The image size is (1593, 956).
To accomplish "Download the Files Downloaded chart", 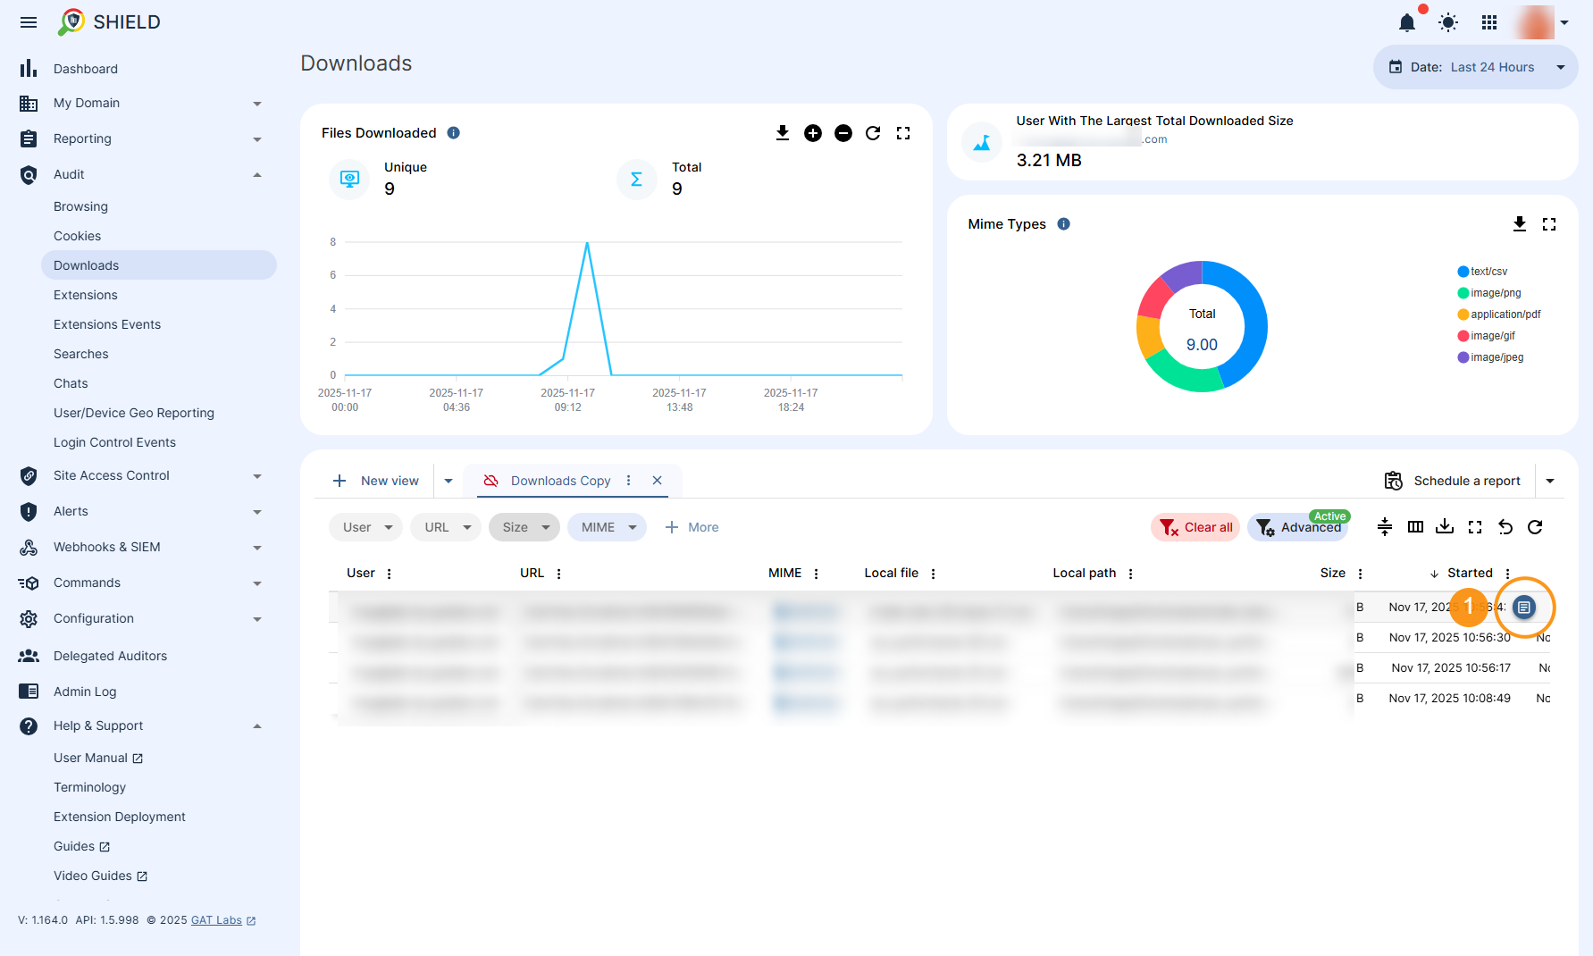I will tap(783, 133).
